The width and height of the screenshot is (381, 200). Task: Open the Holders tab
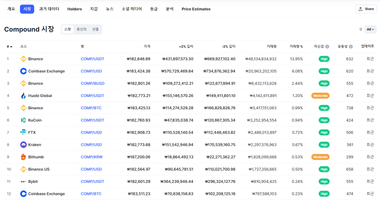pos(75,9)
